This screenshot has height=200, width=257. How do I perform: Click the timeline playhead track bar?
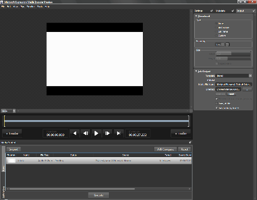click(97, 121)
